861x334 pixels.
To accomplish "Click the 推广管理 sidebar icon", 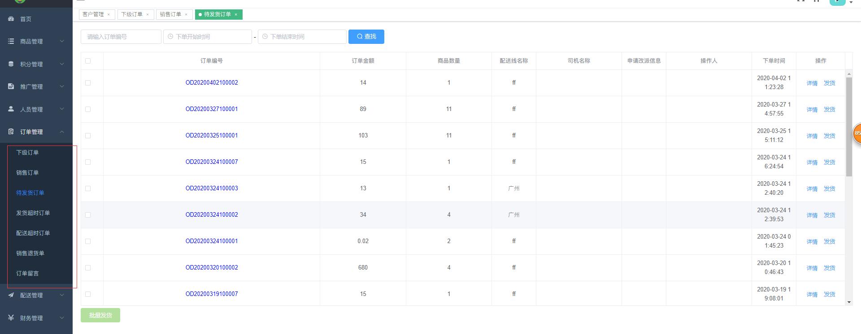I will [11, 86].
